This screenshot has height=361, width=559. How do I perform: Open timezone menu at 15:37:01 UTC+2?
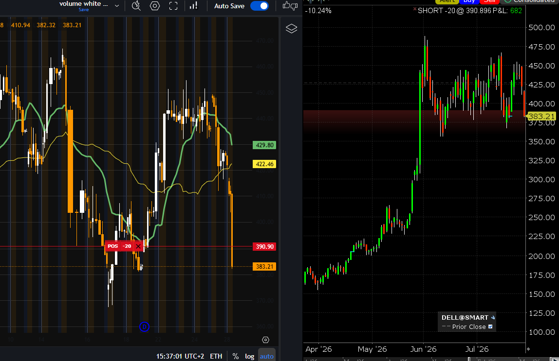point(180,356)
